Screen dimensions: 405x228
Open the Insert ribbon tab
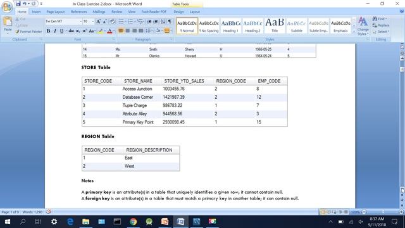click(36, 12)
